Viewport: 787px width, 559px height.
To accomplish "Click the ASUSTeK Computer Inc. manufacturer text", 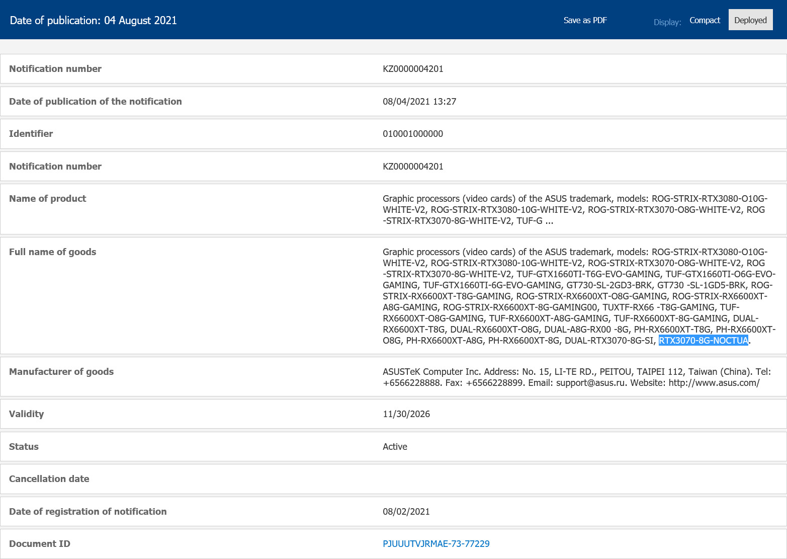I will point(577,377).
